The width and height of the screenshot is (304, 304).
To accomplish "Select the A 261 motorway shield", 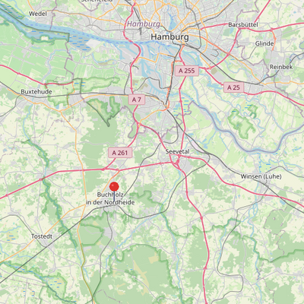I will point(120,153).
